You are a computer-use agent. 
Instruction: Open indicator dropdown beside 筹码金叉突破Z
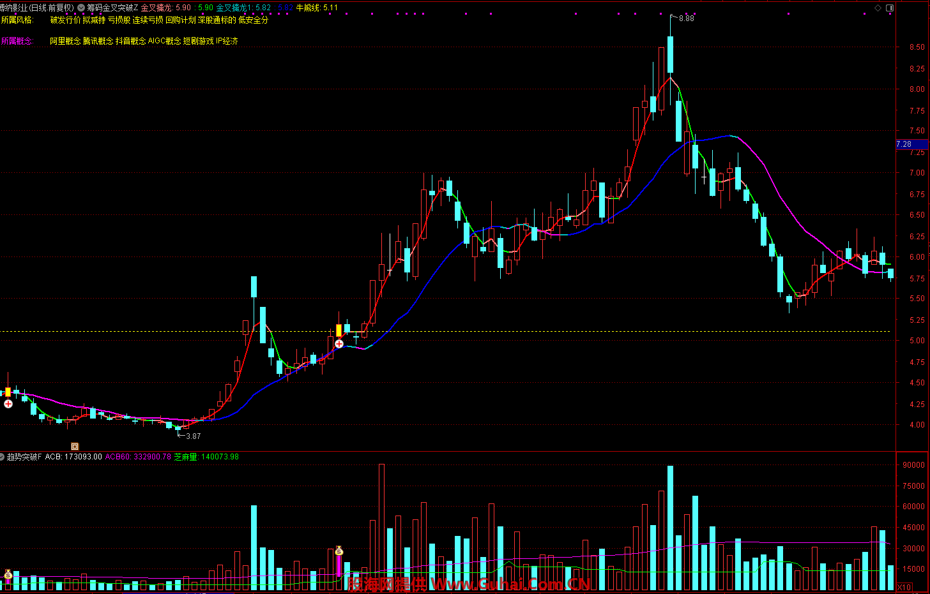pyautogui.click(x=81, y=8)
